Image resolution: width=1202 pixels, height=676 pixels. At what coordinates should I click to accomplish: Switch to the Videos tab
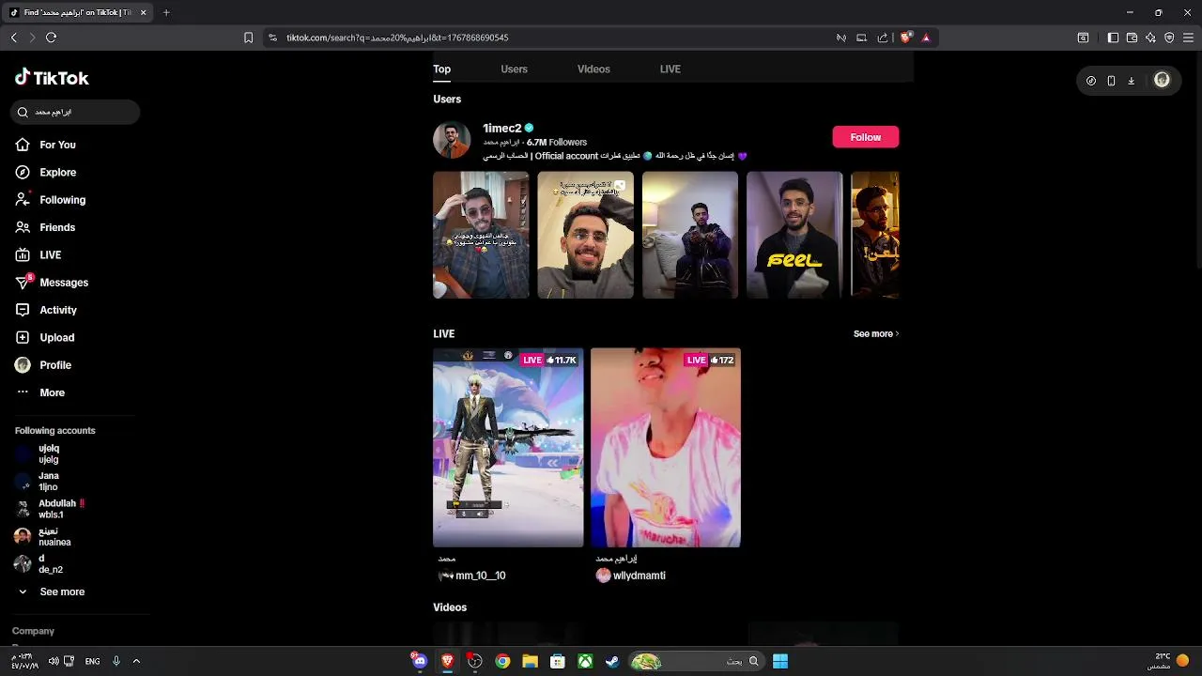[x=593, y=69]
